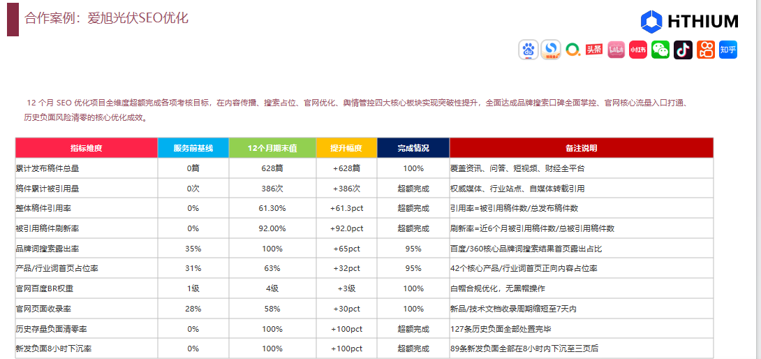Click the +30pct improvement cell
The image size is (761, 359).
[346, 309]
